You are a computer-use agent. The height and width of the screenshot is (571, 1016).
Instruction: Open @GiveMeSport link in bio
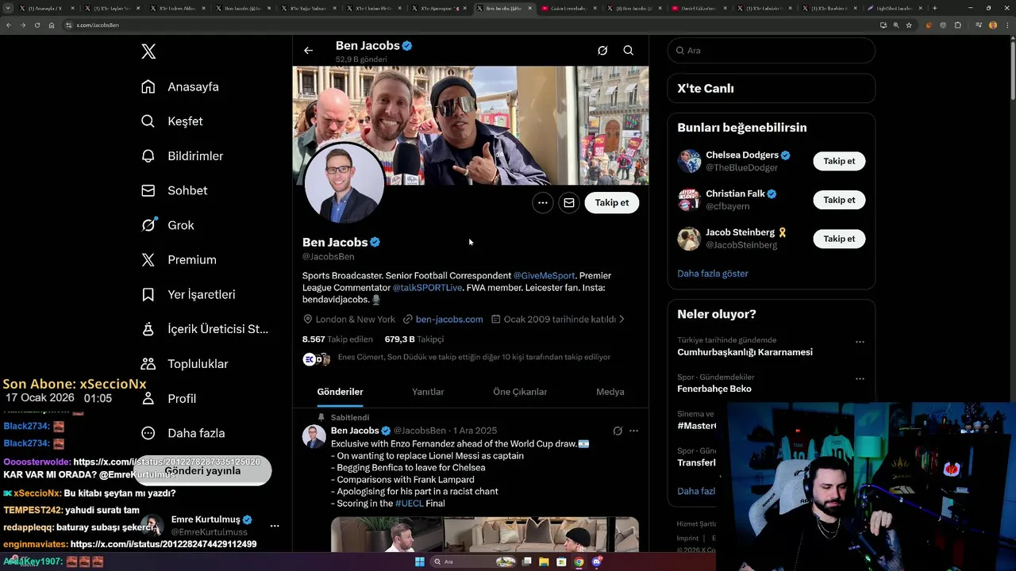click(544, 275)
